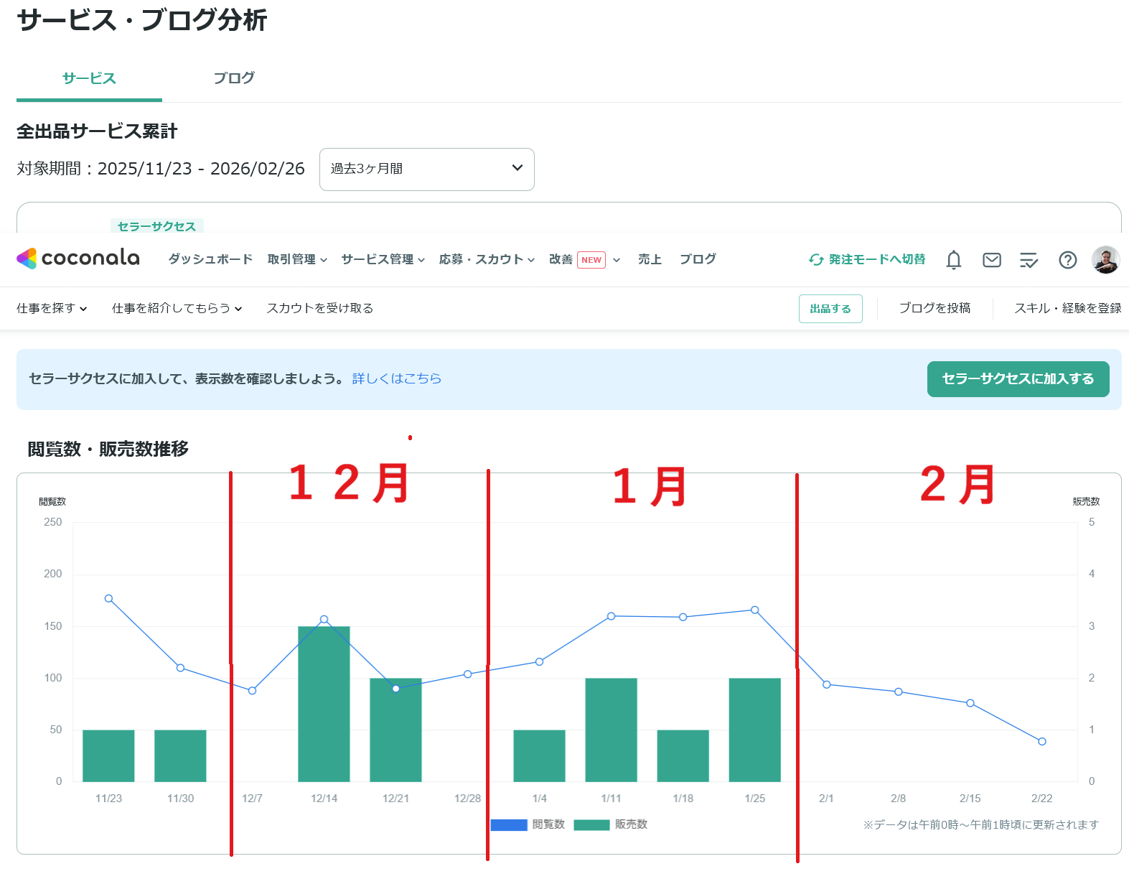The width and height of the screenshot is (1129, 879).
Task: Click the 12/21 sales bar
Action: (395, 730)
